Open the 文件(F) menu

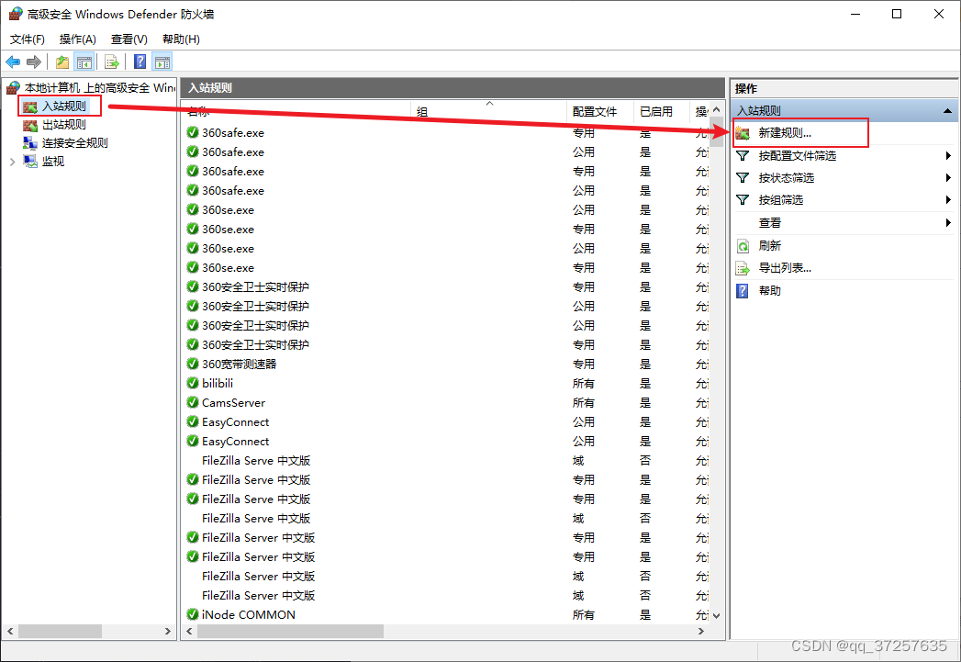(27, 39)
